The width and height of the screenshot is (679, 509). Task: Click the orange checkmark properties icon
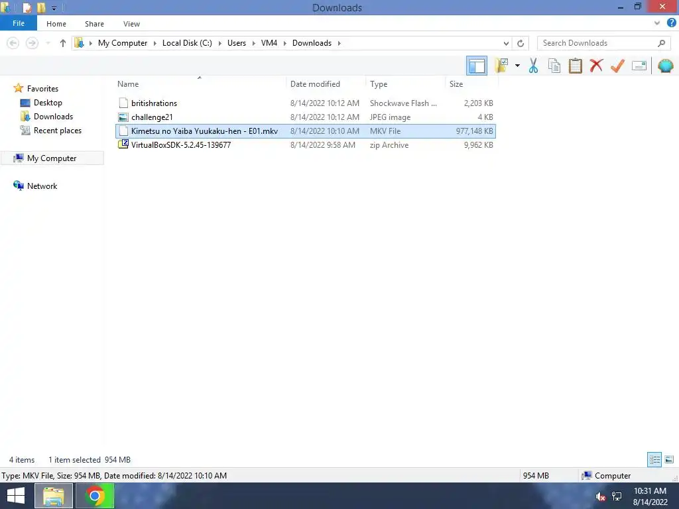pos(617,66)
